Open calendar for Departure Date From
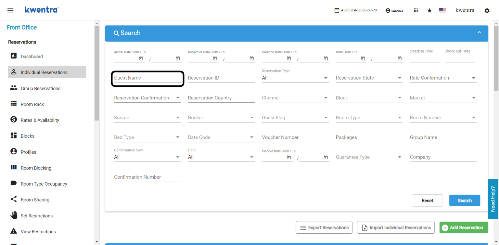The width and height of the screenshot is (499, 245). pos(215,58)
